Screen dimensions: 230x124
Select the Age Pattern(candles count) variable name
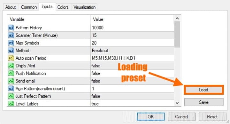coord(40,89)
